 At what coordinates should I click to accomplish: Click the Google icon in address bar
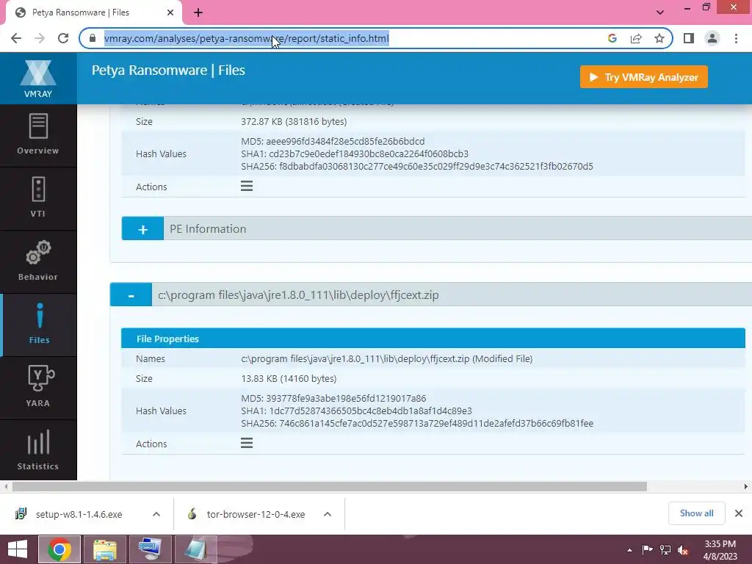612,38
